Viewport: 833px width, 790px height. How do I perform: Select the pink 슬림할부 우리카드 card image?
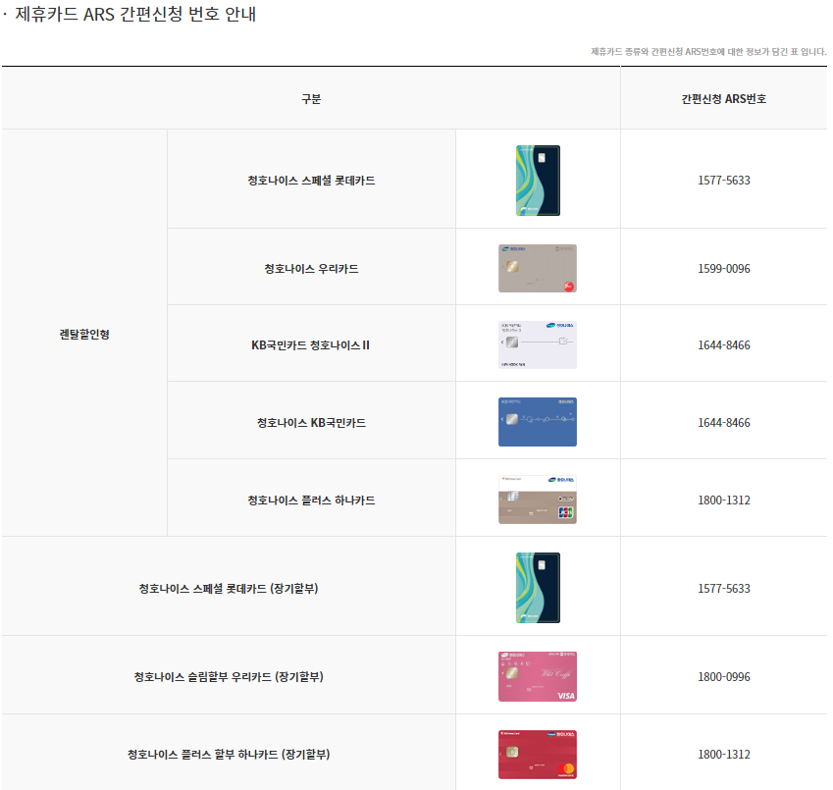[538, 676]
